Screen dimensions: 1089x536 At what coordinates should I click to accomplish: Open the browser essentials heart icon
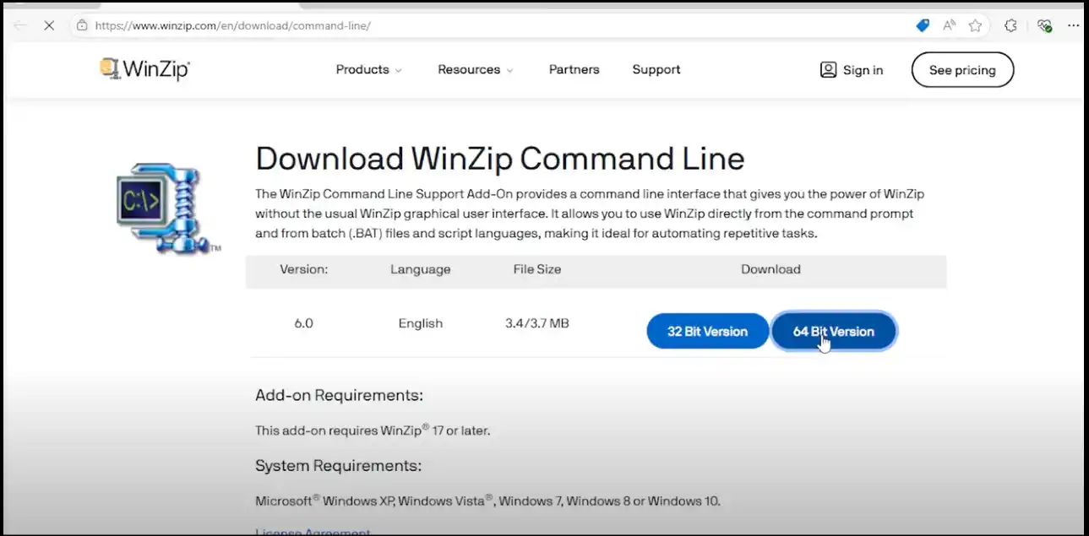tap(1045, 25)
